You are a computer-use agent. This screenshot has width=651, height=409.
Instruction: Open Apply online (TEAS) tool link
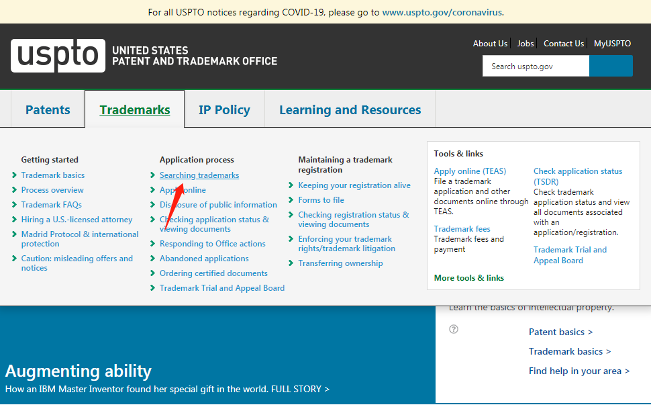click(470, 171)
